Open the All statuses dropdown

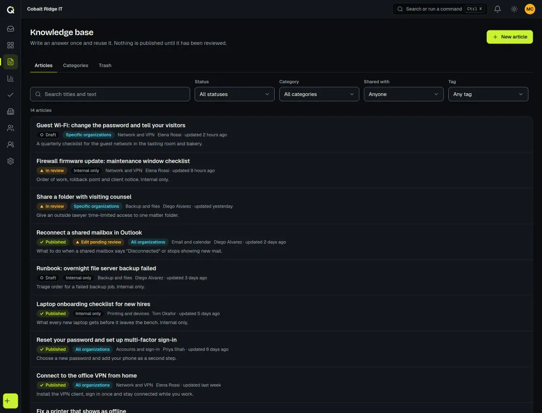(x=234, y=94)
